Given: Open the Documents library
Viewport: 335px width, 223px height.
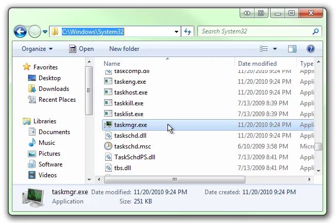Looking at the screenshot, I should [54, 132].
